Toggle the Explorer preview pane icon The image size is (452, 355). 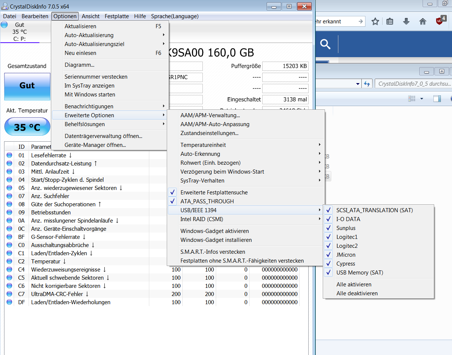pos(437,99)
